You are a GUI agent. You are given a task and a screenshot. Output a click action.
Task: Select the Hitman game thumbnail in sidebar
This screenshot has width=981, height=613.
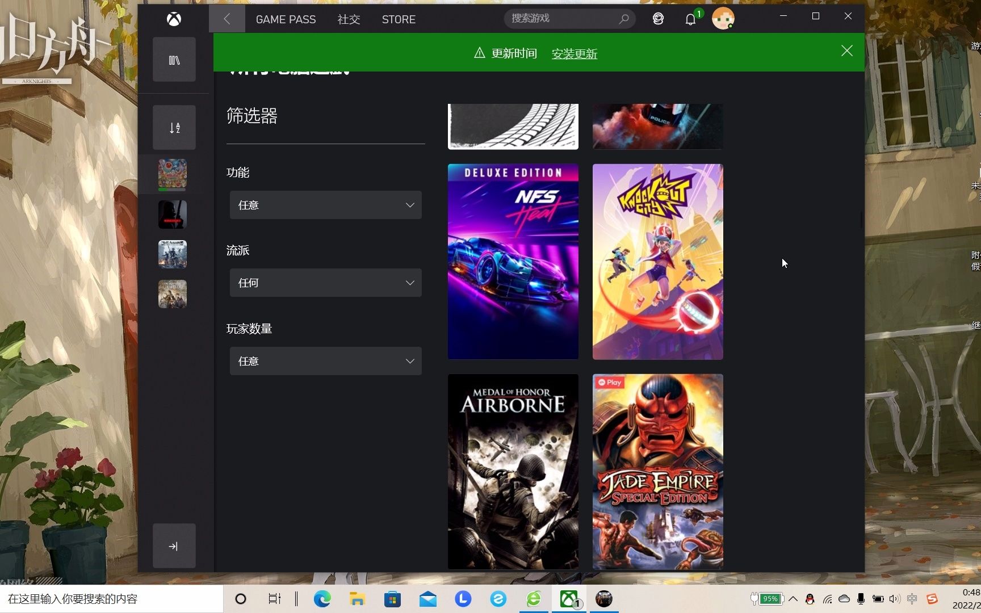click(173, 215)
